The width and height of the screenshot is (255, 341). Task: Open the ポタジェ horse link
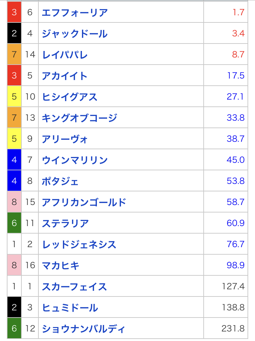coord(60,181)
